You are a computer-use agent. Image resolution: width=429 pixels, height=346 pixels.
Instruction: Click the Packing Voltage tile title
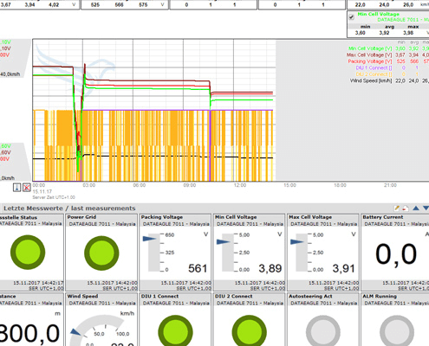(x=162, y=217)
